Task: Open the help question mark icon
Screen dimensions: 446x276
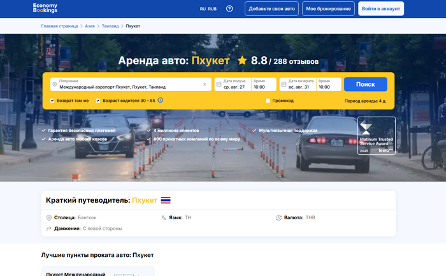Action: (229, 9)
